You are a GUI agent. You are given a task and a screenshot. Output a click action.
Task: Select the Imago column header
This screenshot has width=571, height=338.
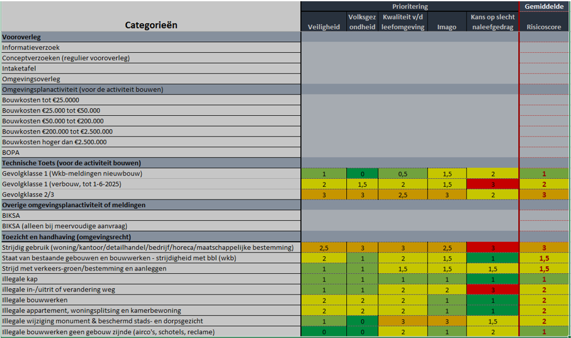[446, 26]
